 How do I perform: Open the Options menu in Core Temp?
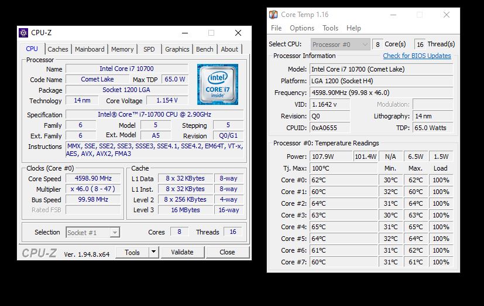[302, 28]
